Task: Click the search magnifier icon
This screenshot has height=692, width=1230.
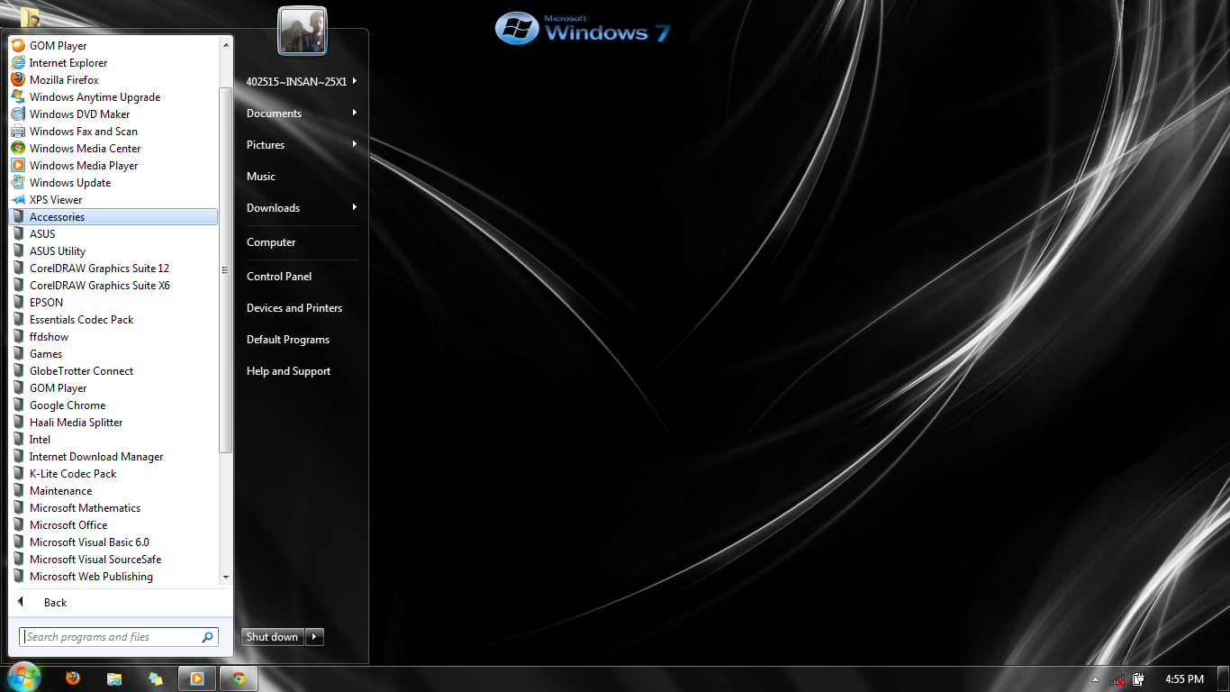Action: 208,637
